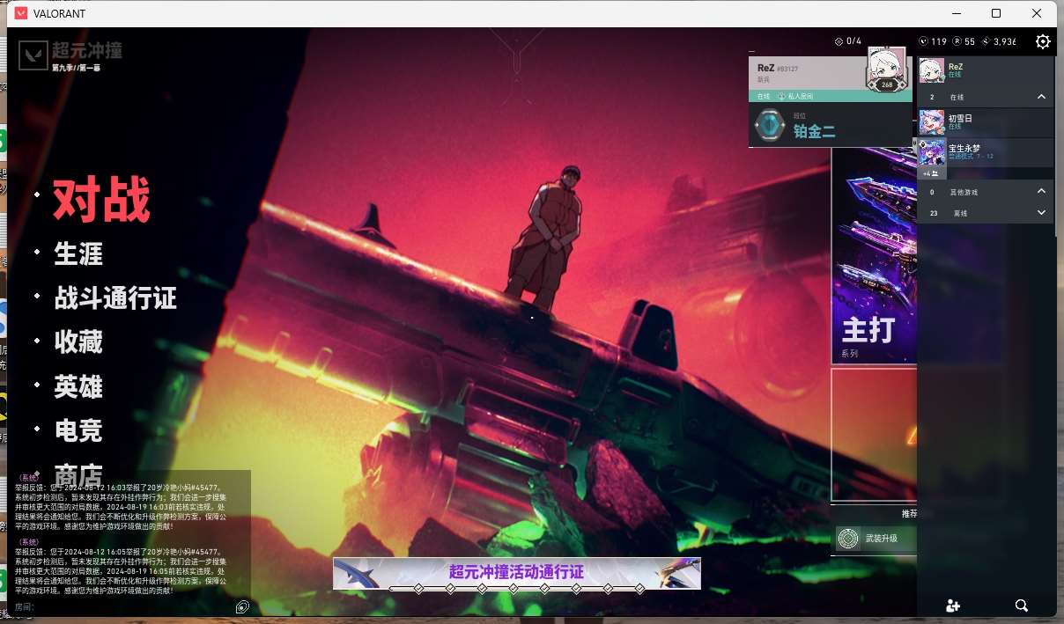
Task: Select friend 初雪日 row
Action: (986, 121)
